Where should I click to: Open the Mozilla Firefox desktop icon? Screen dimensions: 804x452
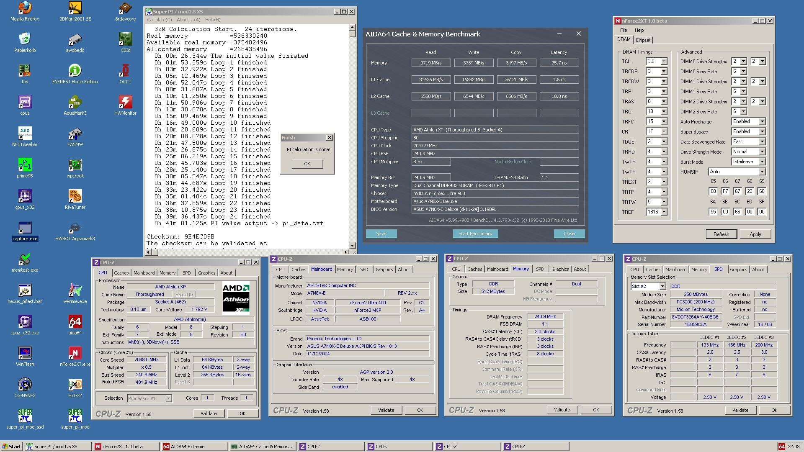(25, 11)
